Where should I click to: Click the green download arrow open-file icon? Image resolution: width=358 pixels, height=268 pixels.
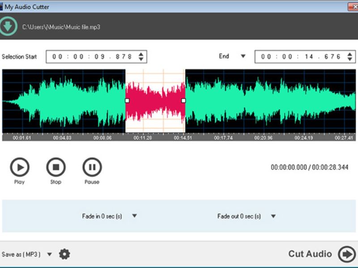[8, 26]
